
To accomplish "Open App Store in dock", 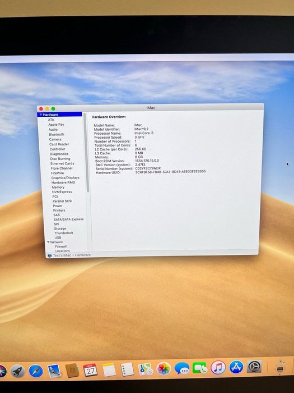I will click(236, 367).
